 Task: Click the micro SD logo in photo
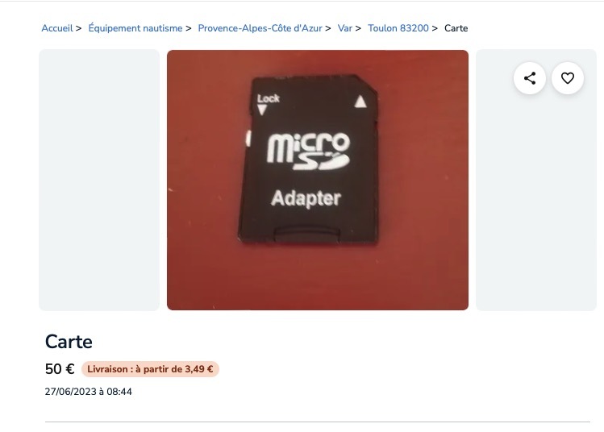click(x=309, y=152)
